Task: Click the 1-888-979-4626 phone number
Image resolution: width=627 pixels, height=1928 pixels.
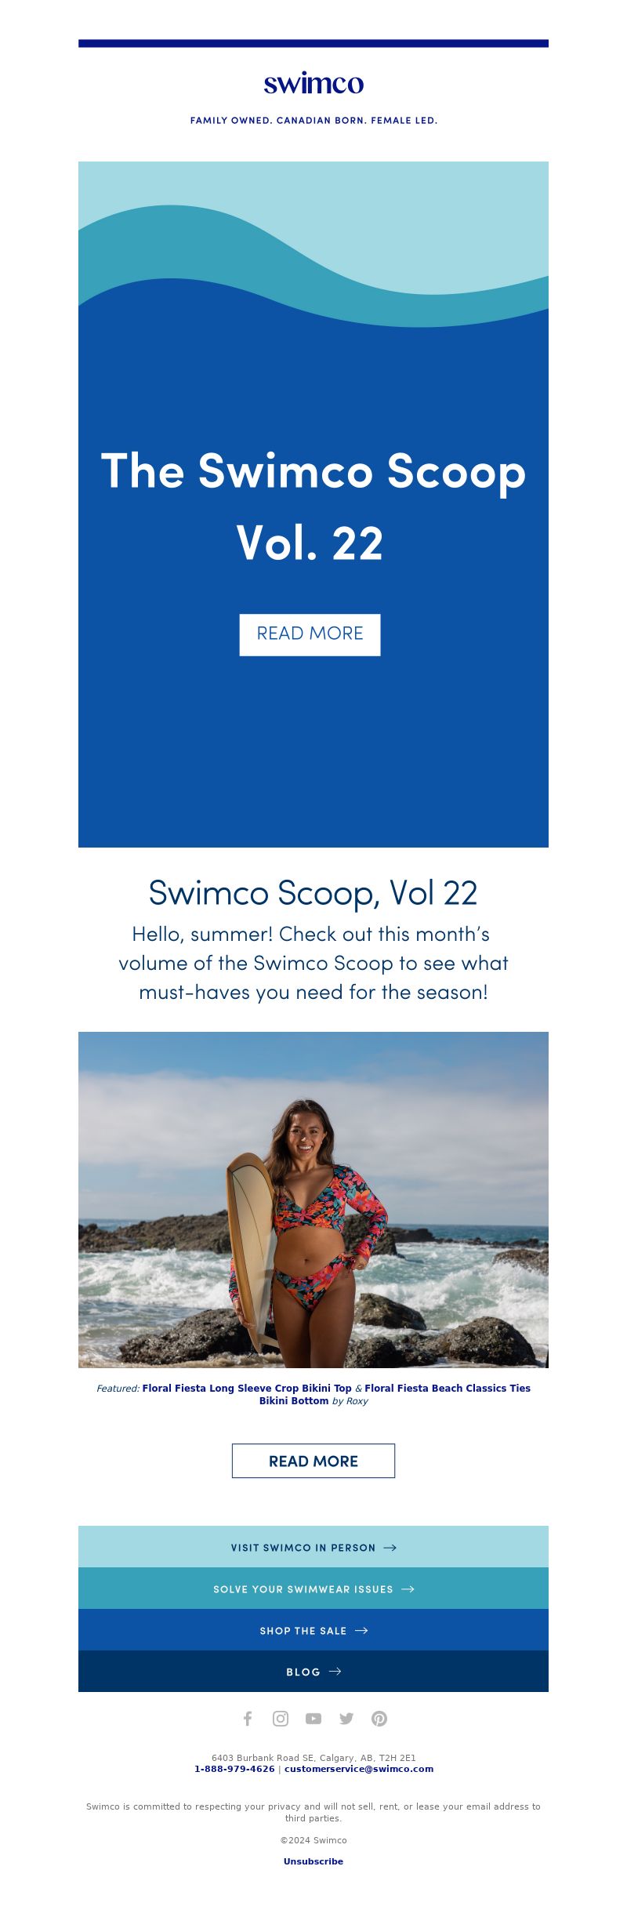Action: tap(234, 1769)
